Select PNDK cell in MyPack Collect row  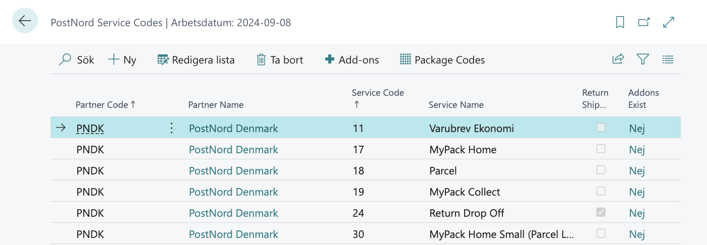[x=90, y=192]
